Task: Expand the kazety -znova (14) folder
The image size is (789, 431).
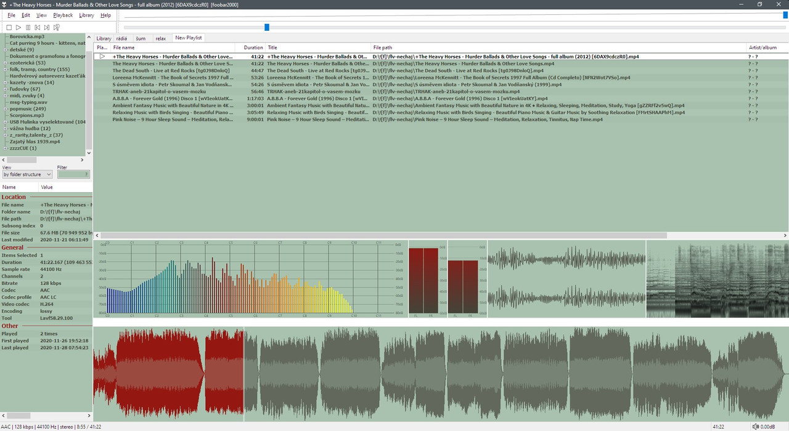Action: point(6,83)
